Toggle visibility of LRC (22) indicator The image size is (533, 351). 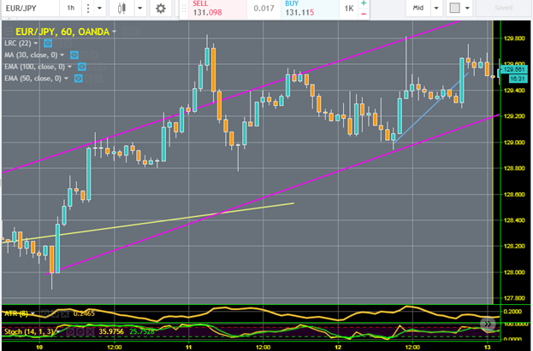pyautogui.click(x=48, y=43)
